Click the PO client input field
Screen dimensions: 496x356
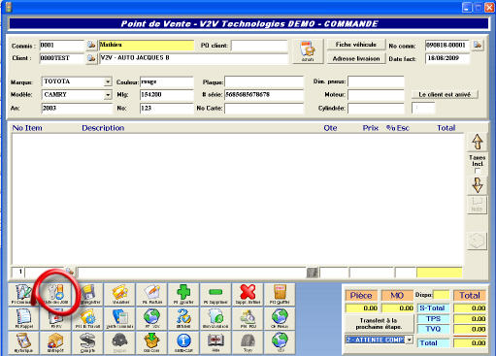click(x=259, y=46)
